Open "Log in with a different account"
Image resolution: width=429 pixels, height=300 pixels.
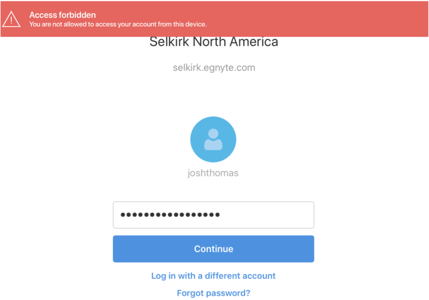[213, 276]
